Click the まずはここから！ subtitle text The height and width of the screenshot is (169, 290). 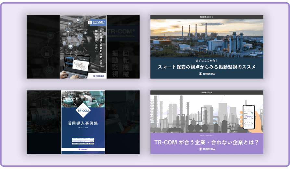[x=207, y=60]
